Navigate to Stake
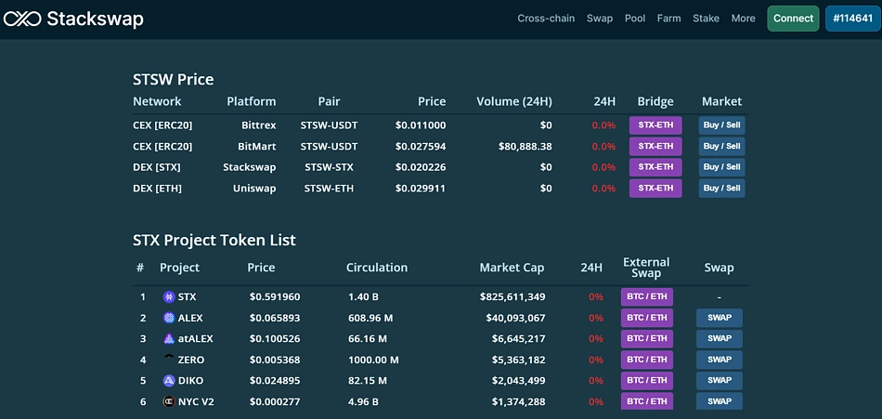The height and width of the screenshot is (419, 882). point(706,19)
